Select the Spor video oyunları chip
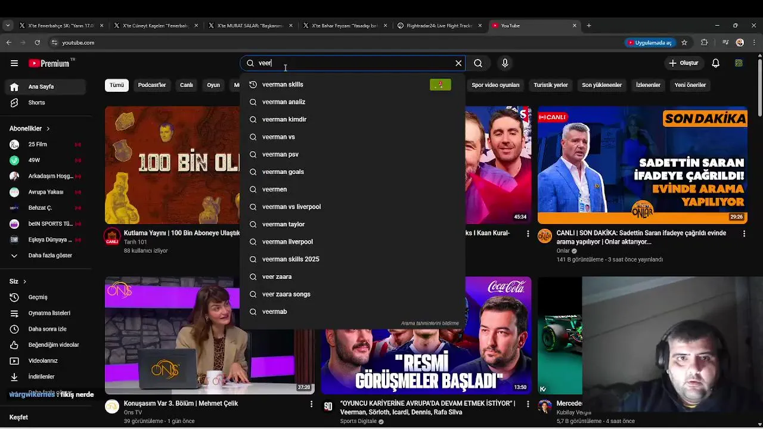 click(x=495, y=85)
